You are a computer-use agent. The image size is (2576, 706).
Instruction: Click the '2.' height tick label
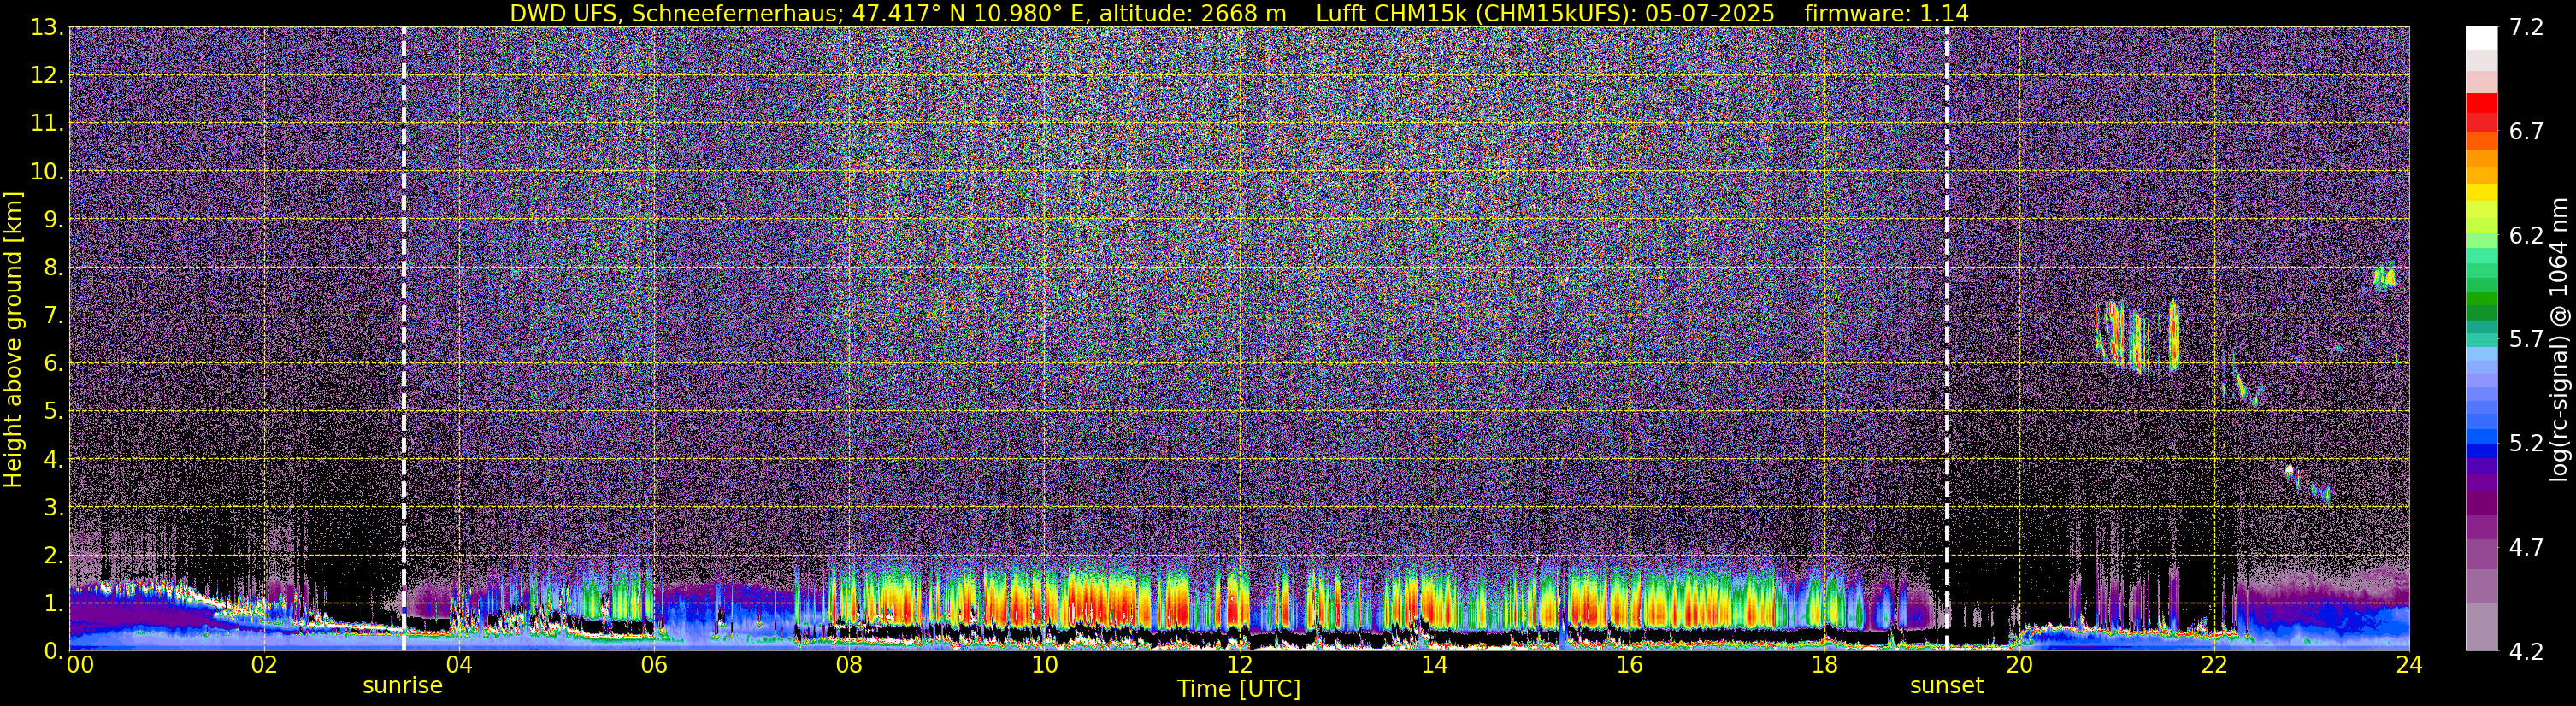coord(52,556)
